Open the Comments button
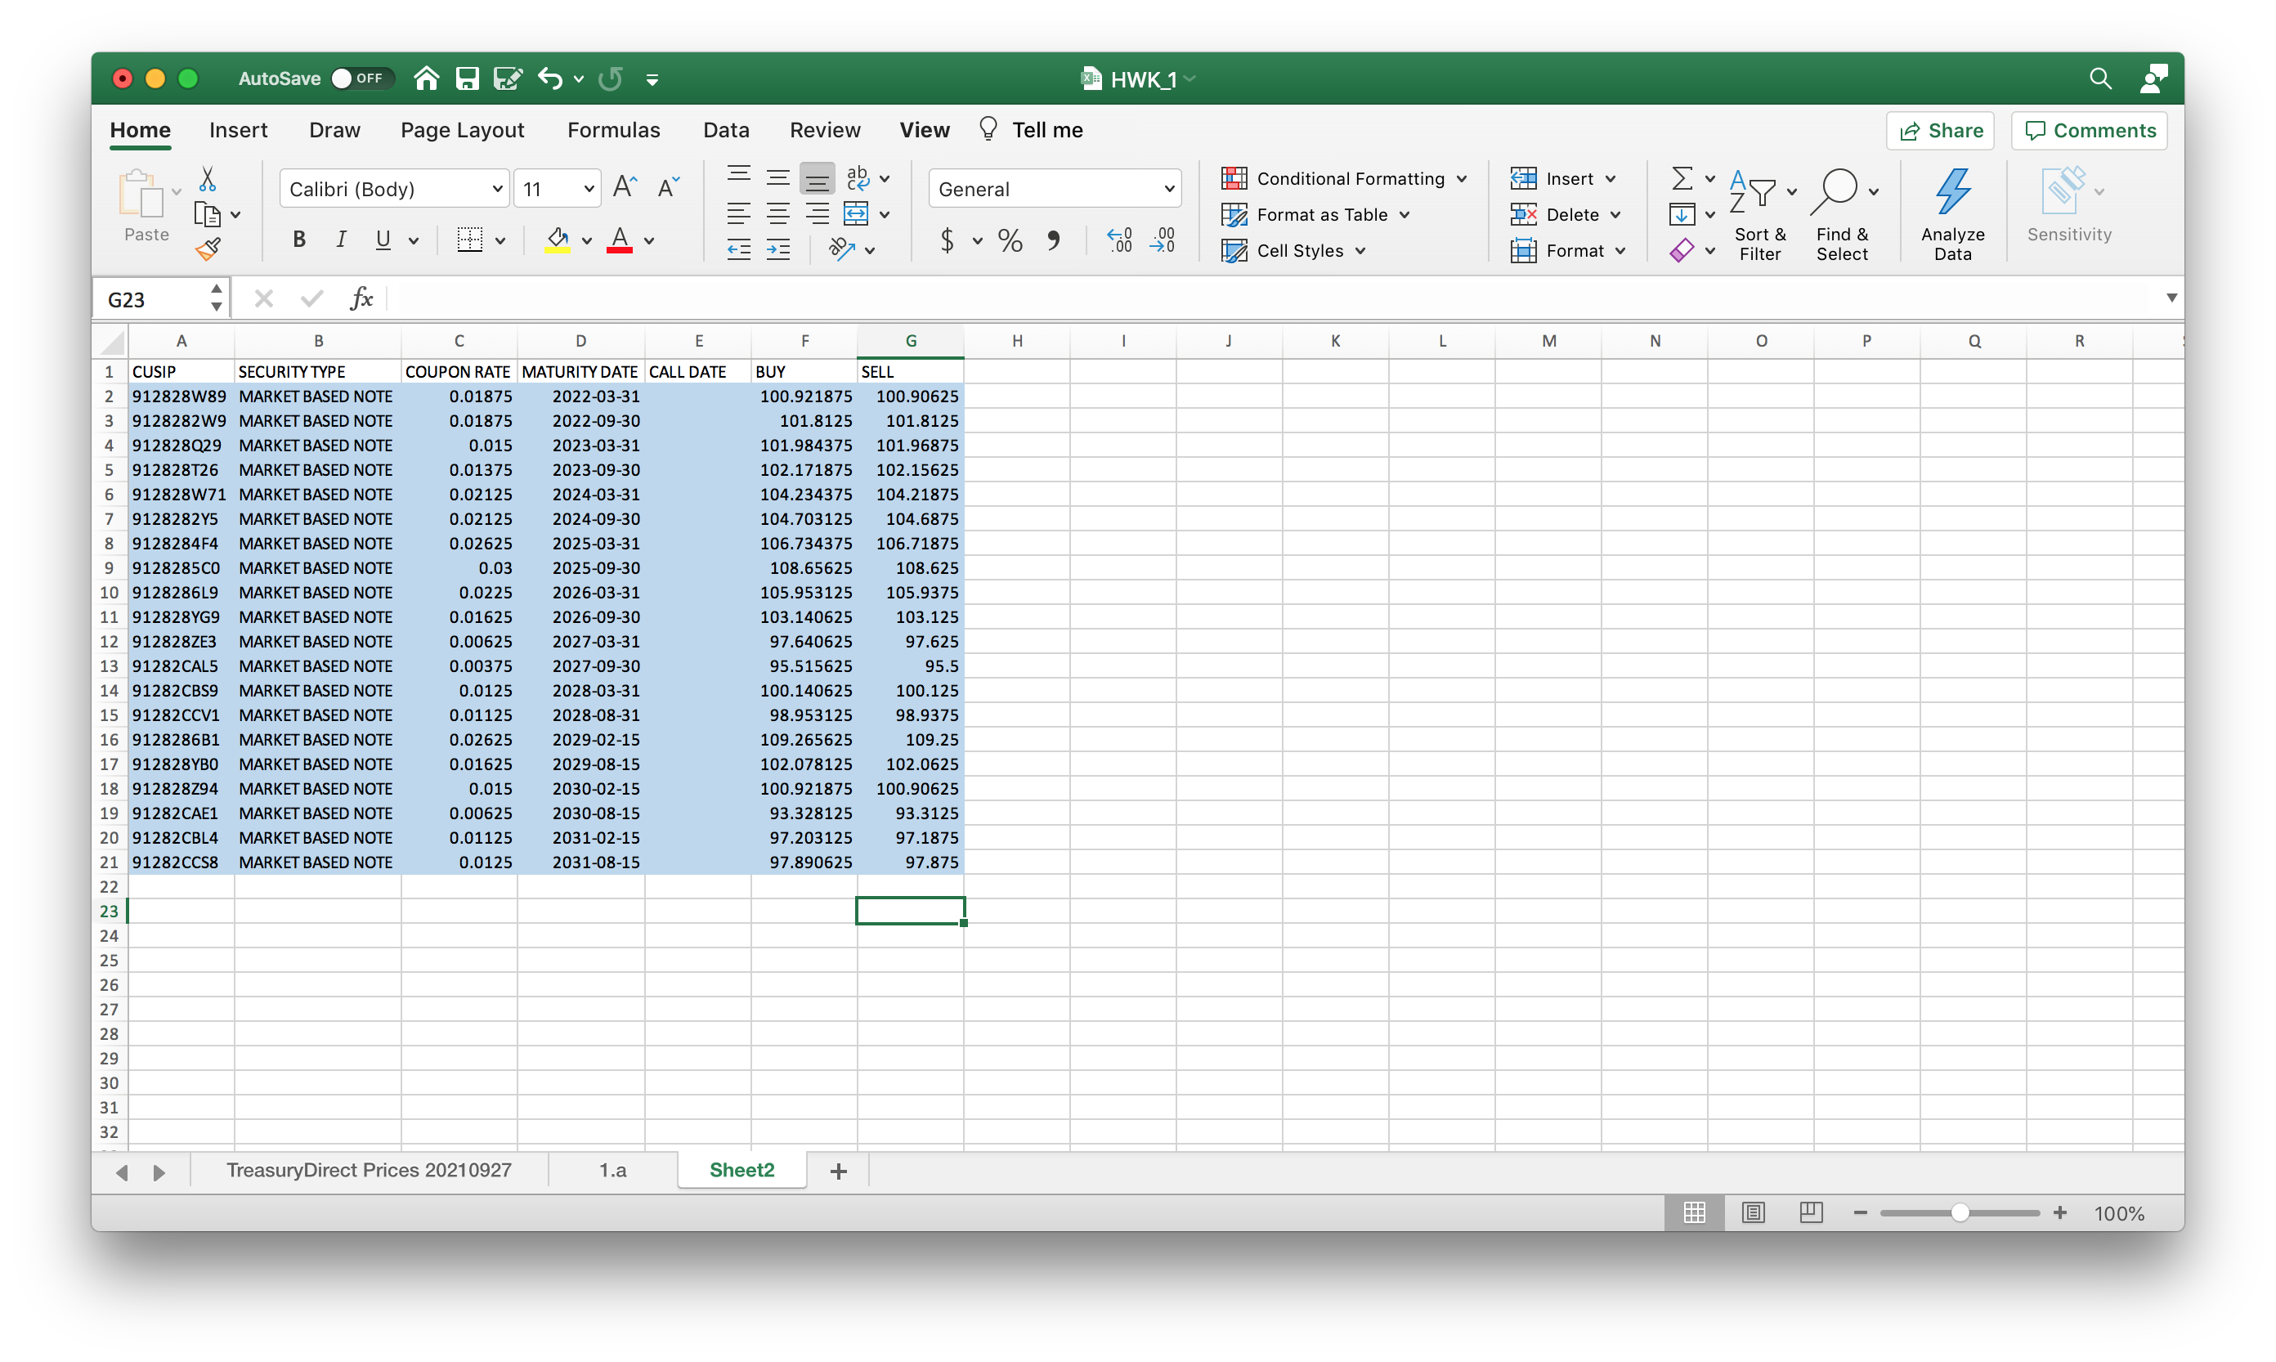This screenshot has height=1362, width=2276. (2089, 130)
